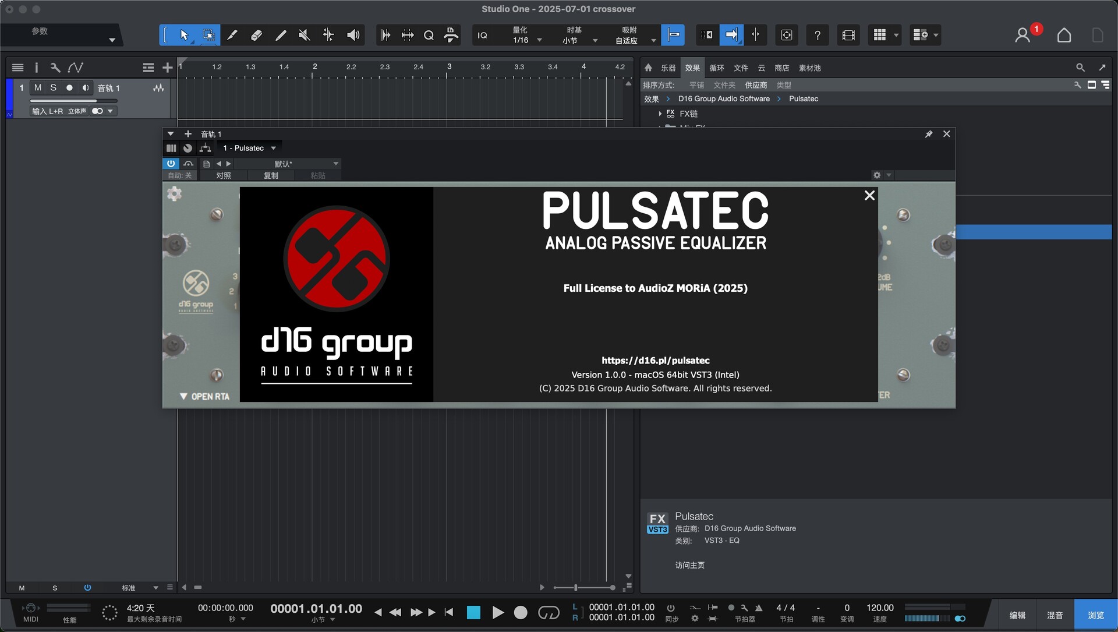1118x632 pixels.
Task: Switch to 商店 browser tab
Action: coord(782,68)
